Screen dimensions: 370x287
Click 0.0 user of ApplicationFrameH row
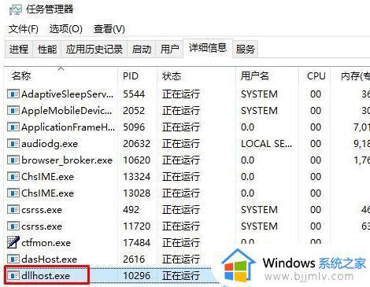tap(247, 127)
